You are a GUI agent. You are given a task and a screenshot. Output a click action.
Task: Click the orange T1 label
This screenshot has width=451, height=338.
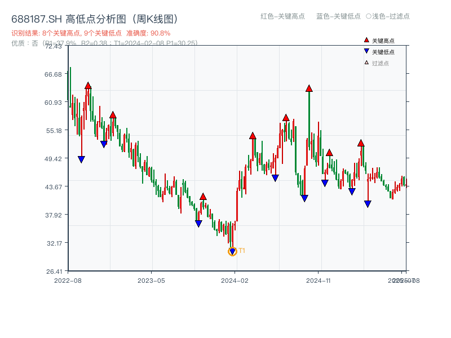click(242, 251)
